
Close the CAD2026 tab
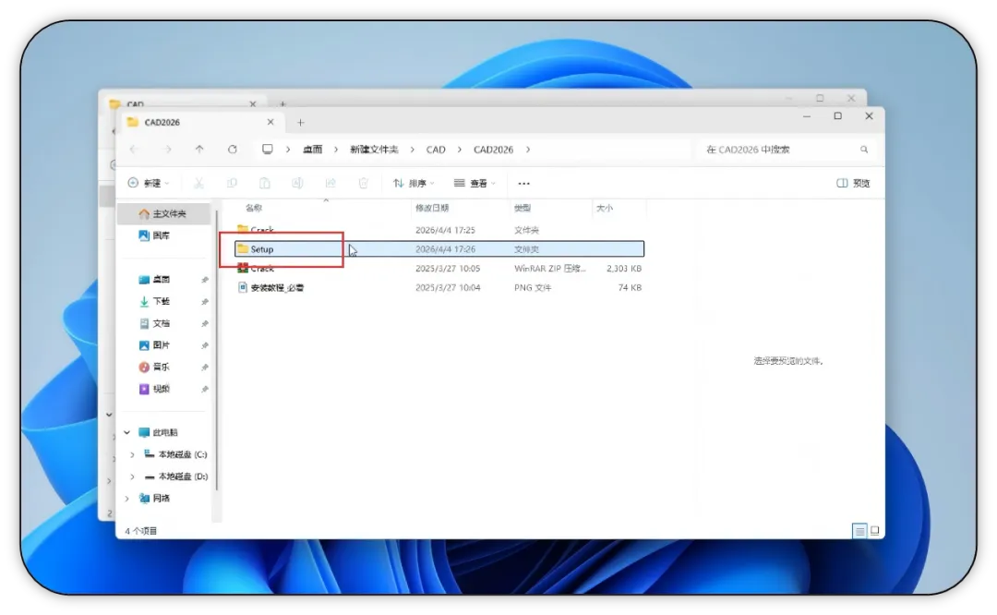coord(270,122)
